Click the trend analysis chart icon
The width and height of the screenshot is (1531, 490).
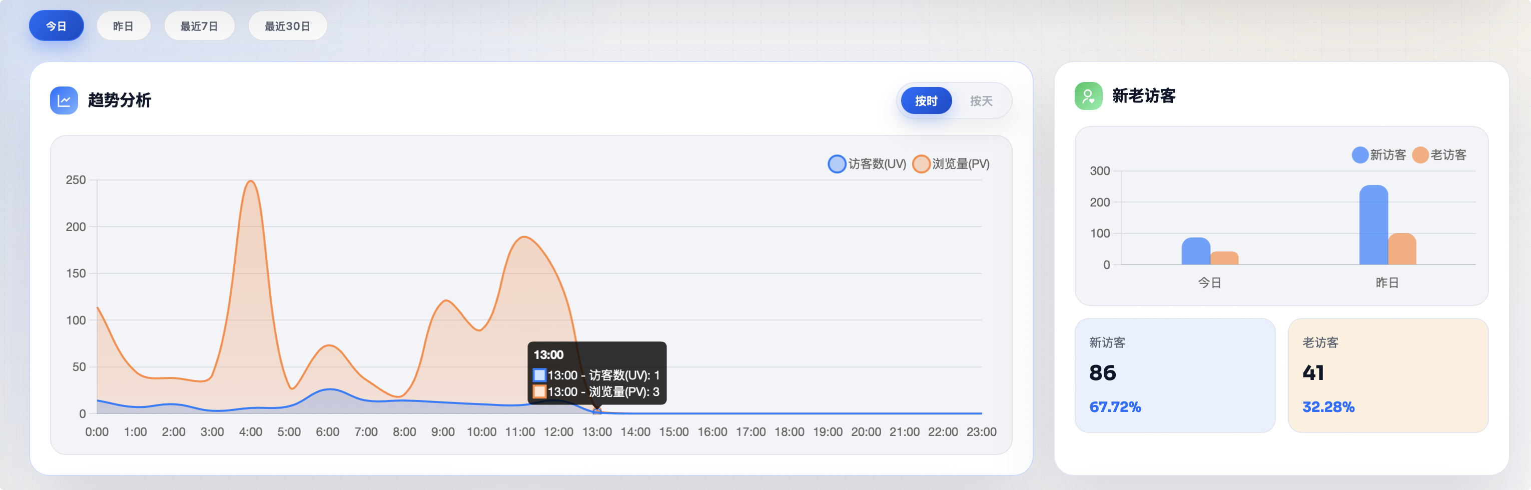64,100
